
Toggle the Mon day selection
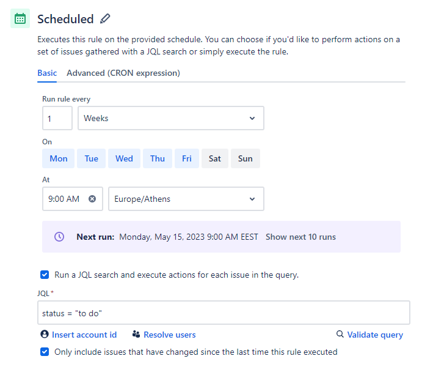click(x=59, y=158)
